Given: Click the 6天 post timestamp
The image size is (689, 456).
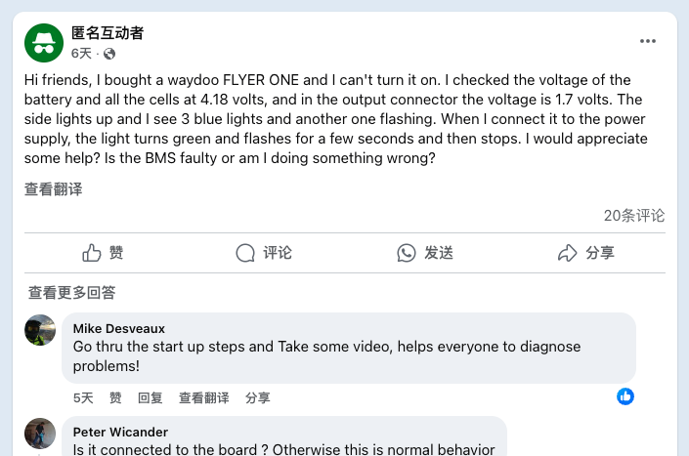Looking at the screenshot, I should (81, 54).
